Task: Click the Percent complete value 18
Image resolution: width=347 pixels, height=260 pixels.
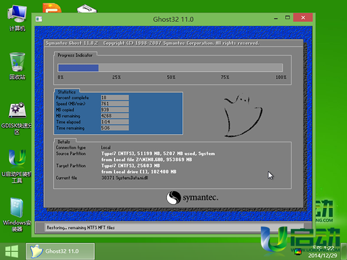Action: pyautogui.click(x=115, y=98)
